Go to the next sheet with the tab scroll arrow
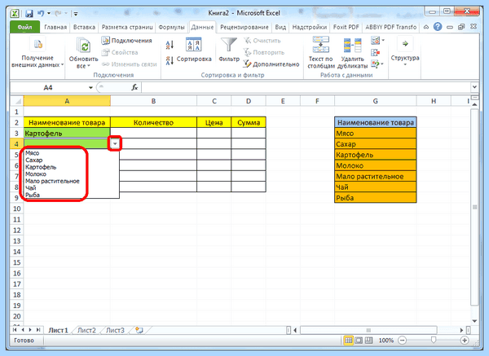489x356 pixels. click(30, 330)
